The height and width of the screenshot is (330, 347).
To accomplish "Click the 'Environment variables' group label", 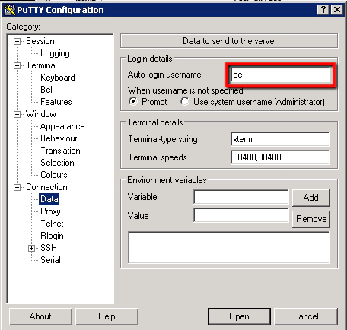I will 167,180.
